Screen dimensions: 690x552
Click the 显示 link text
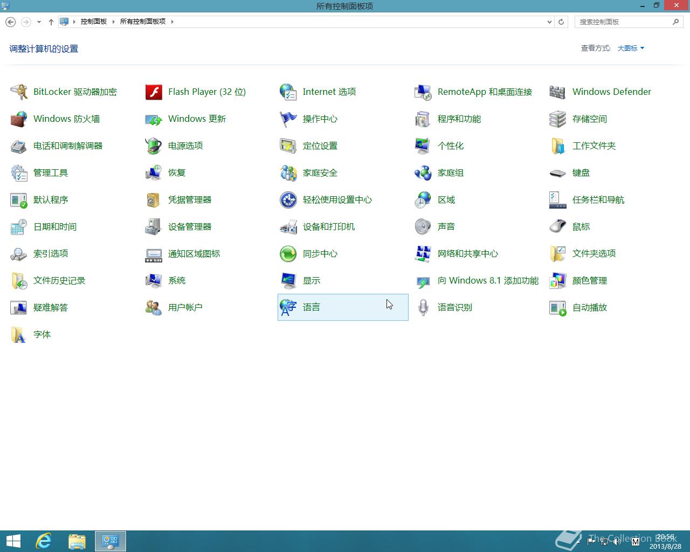312,280
